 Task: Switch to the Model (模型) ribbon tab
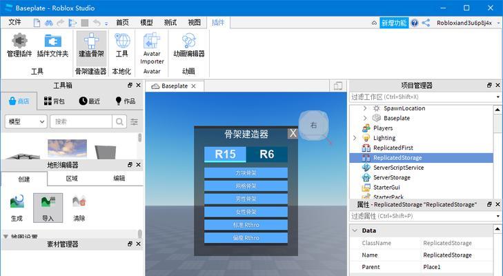[146, 23]
